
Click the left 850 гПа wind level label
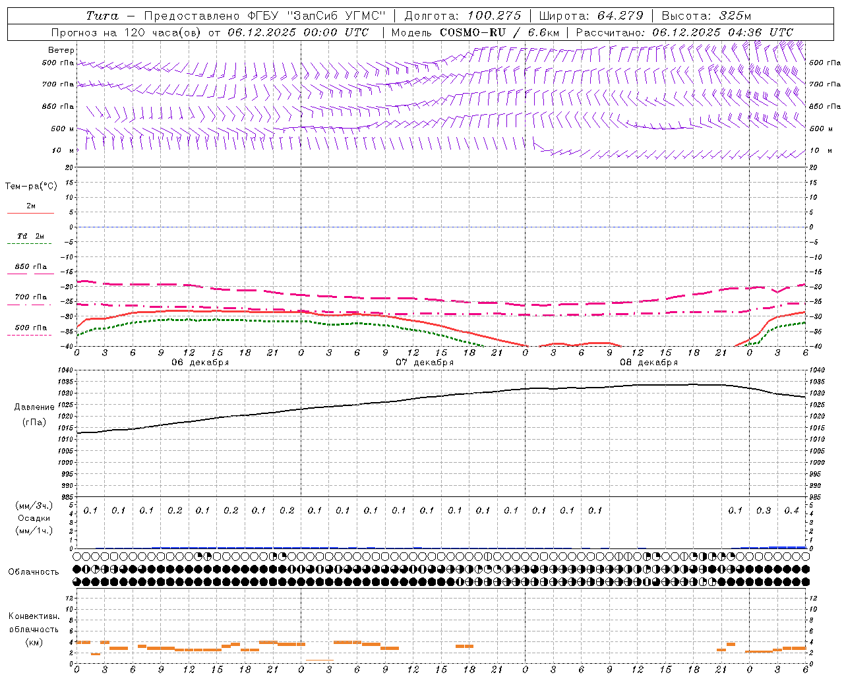click(x=58, y=106)
